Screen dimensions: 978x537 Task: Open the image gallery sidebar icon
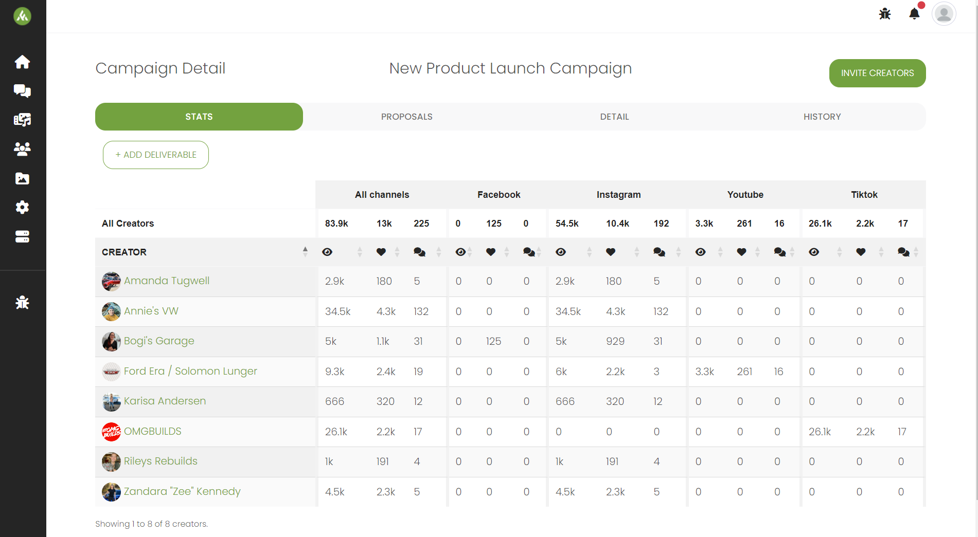coord(22,178)
